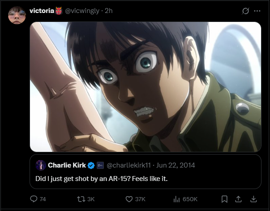270x211 pixels.
Task: Bookmark this post
Action: tap(224, 199)
